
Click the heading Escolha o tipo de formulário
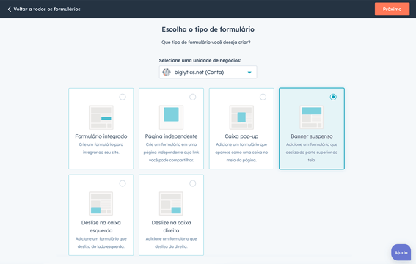point(208,29)
